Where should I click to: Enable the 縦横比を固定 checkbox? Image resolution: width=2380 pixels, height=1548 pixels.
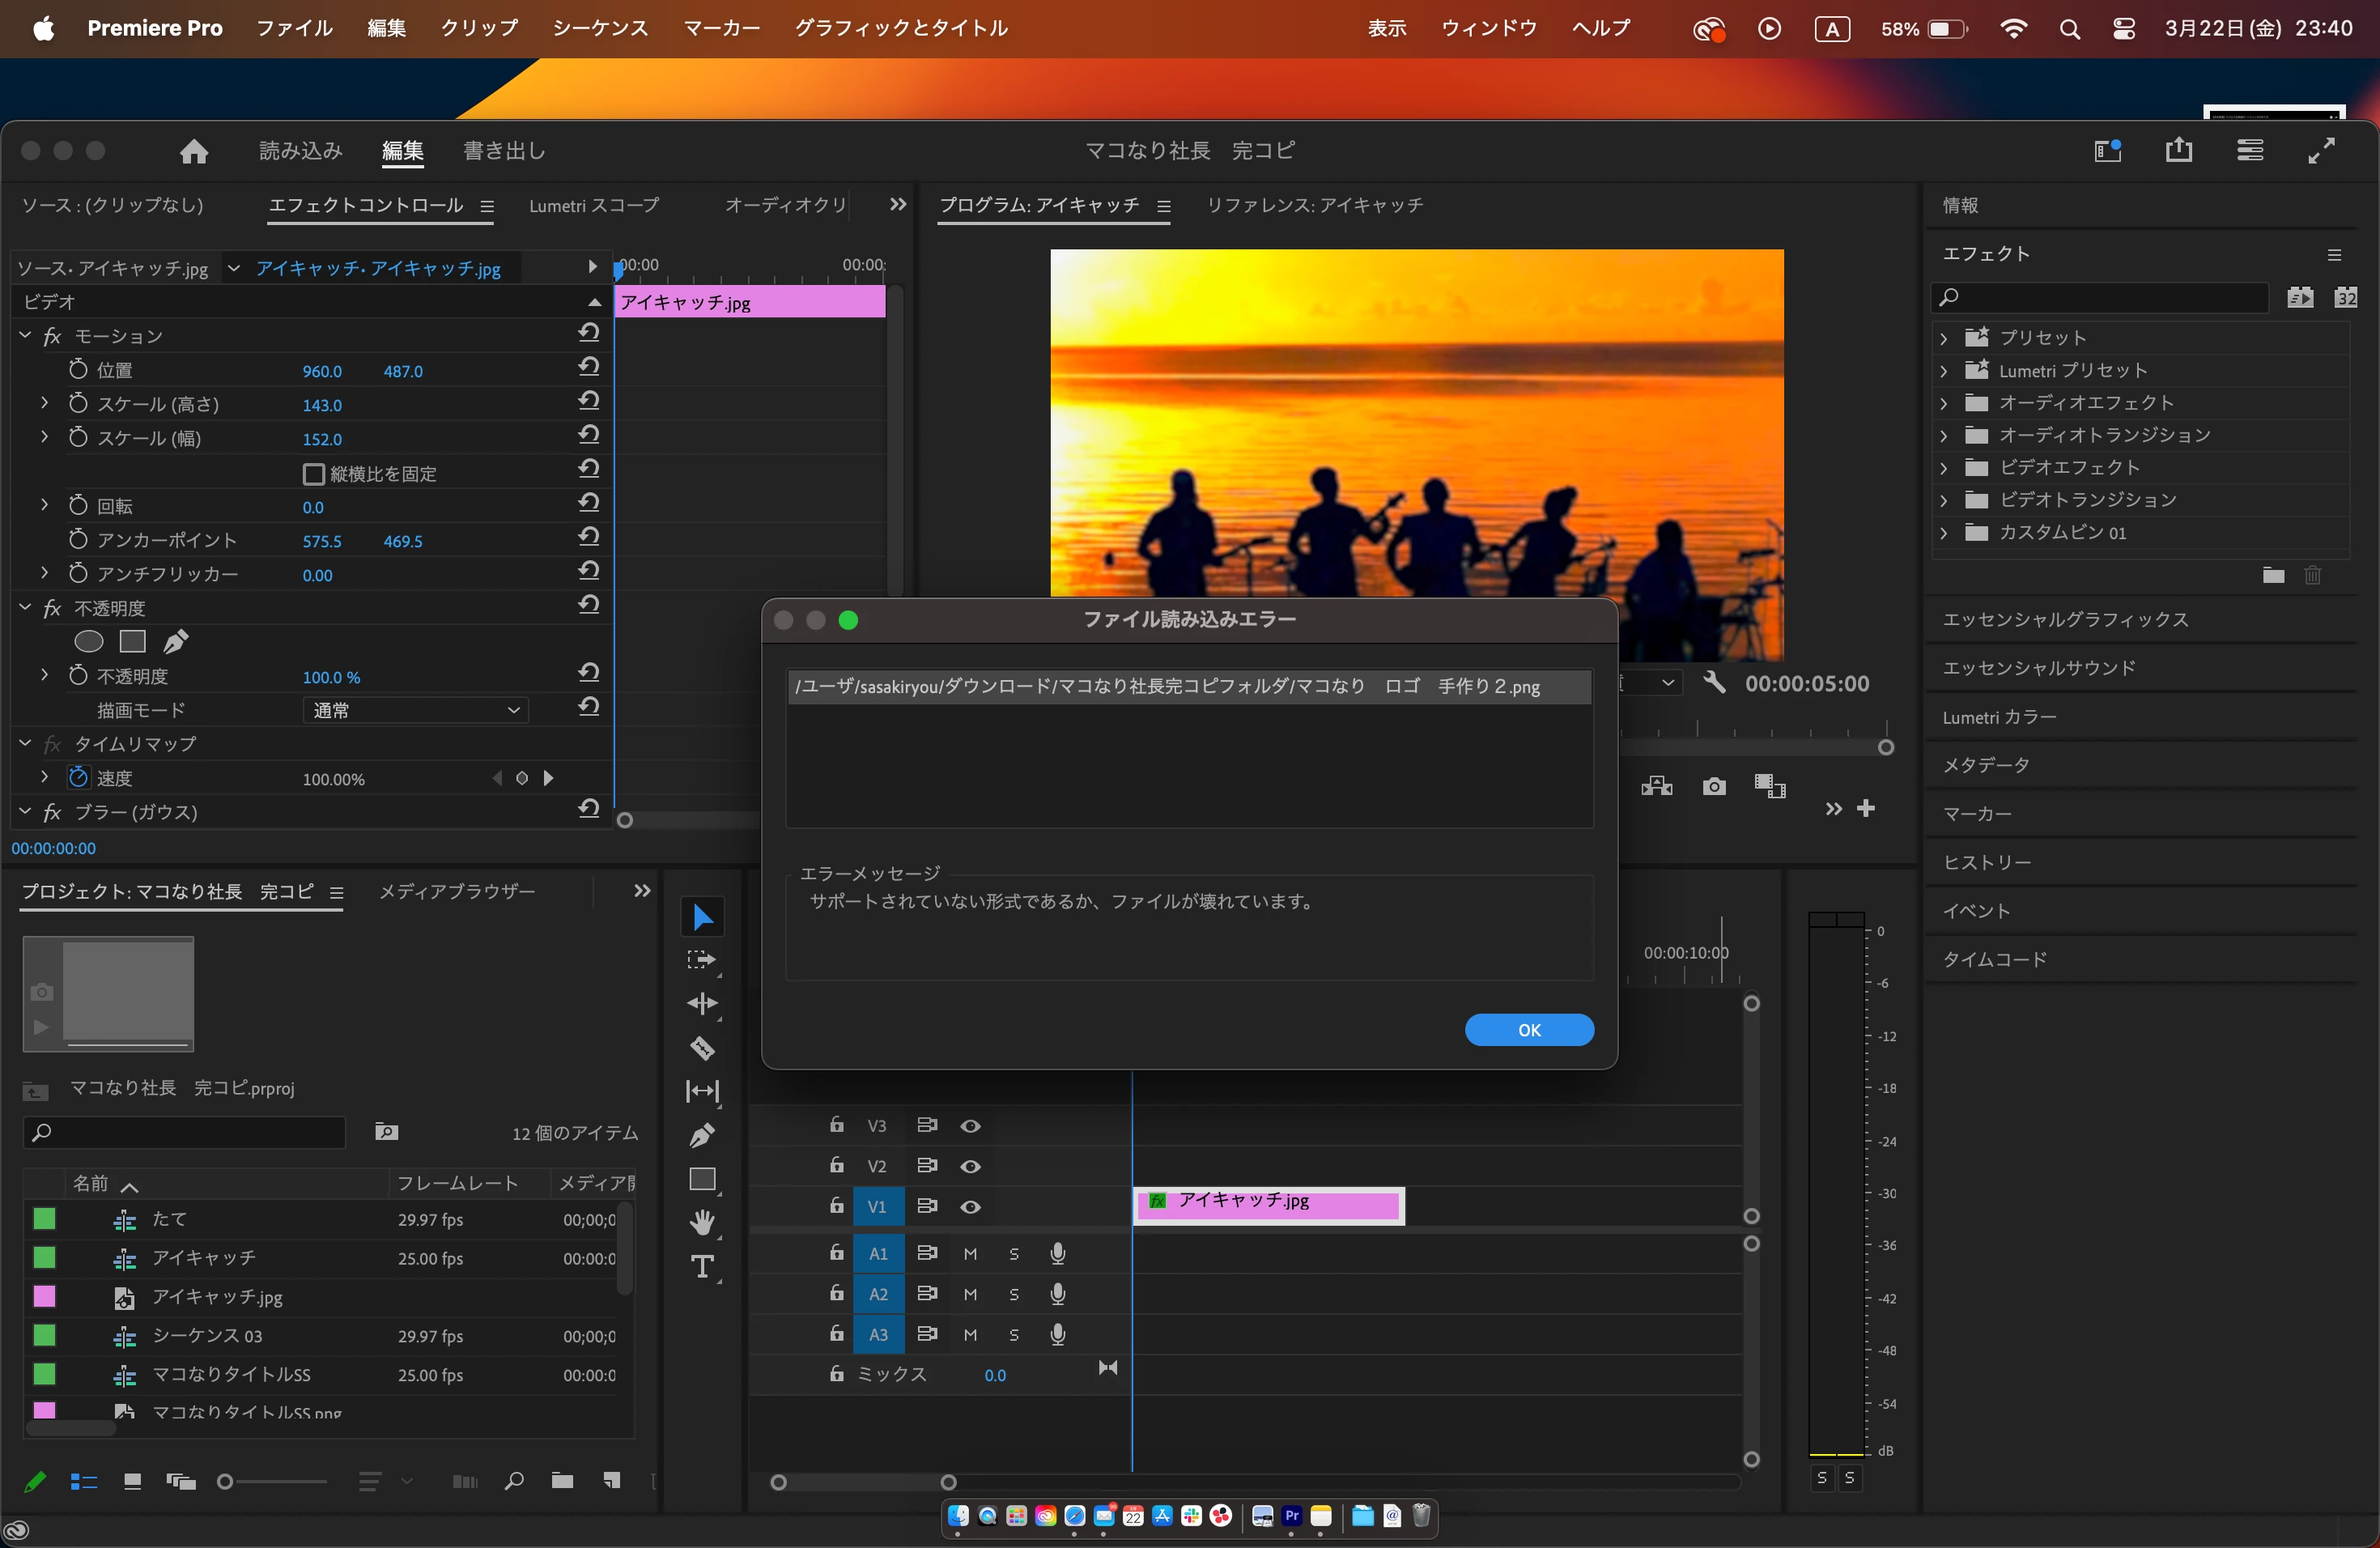(314, 473)
